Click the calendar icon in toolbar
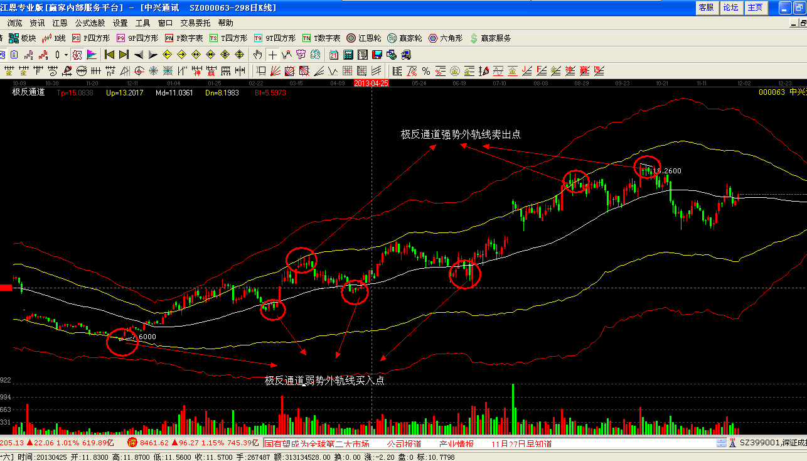The height and width of the screenshot is (461, 807). pyautogui.click(x=333, y=55)
